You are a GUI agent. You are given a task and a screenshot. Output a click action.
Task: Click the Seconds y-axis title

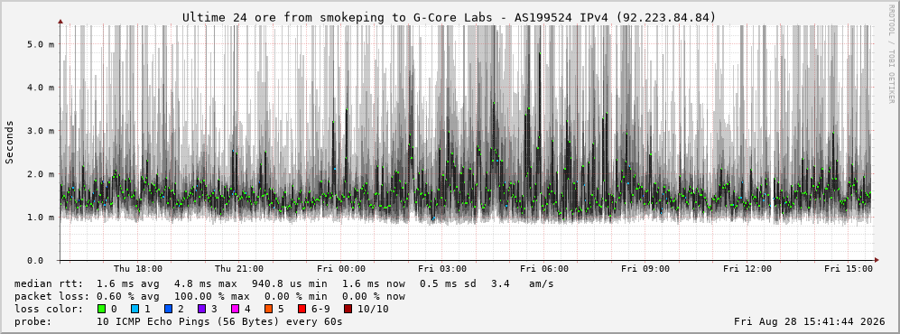coord(10,142)
